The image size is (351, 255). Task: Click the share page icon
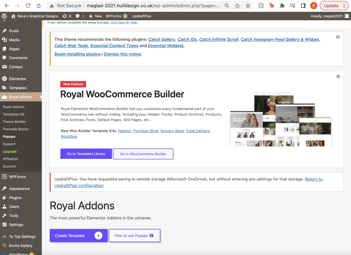click(x=237, y=6)
